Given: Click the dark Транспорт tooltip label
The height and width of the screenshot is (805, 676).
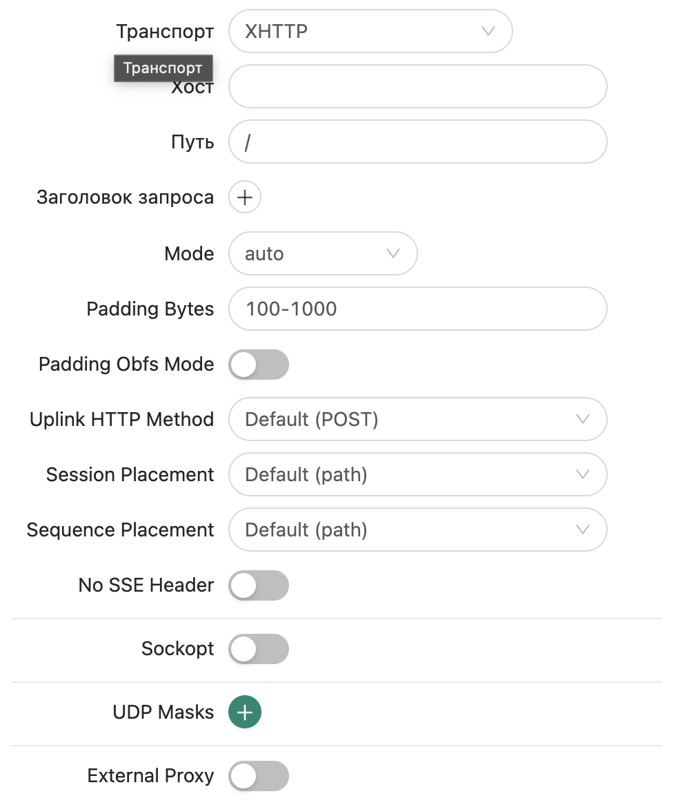Looking at the screenshot, I should (x=163, y=68).
